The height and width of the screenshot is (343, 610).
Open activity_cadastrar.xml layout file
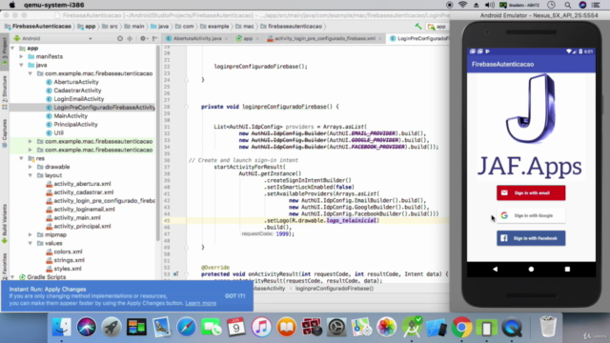tap(83, 192)
